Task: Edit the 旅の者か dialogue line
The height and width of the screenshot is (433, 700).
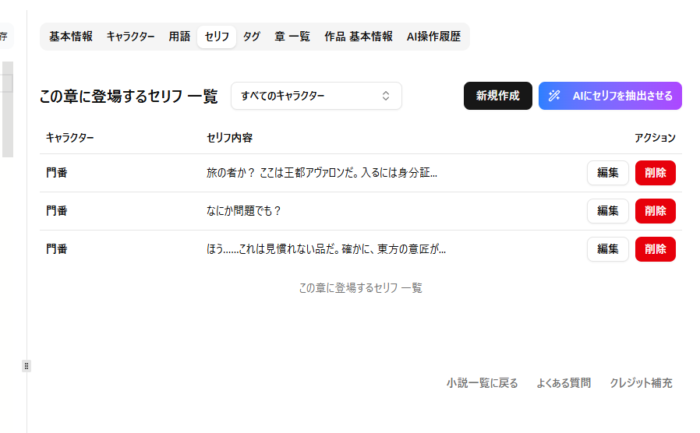Action: pyautogui.click(x=607, y=173)
